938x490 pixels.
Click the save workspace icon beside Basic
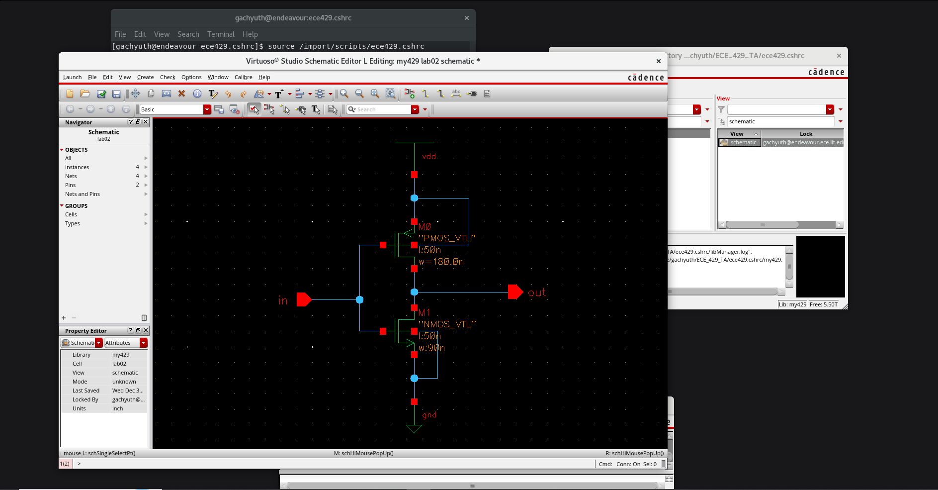tap(219, 109)
